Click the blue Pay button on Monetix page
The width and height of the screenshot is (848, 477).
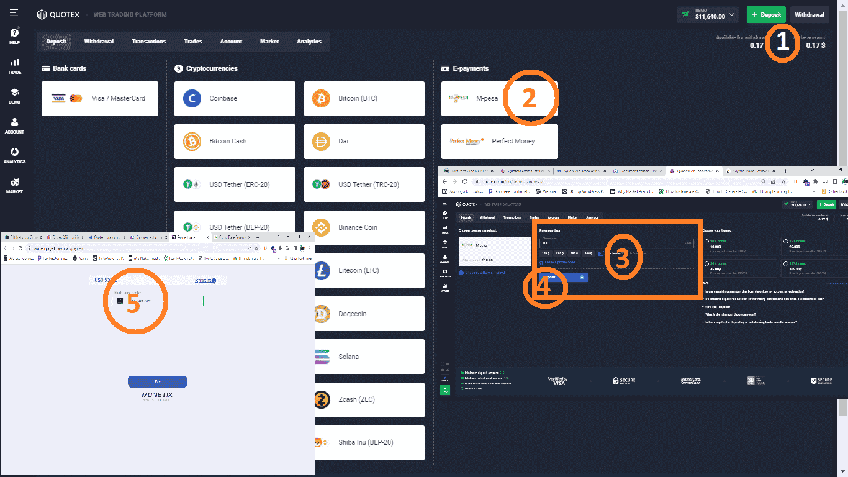[x=158, y=381]
